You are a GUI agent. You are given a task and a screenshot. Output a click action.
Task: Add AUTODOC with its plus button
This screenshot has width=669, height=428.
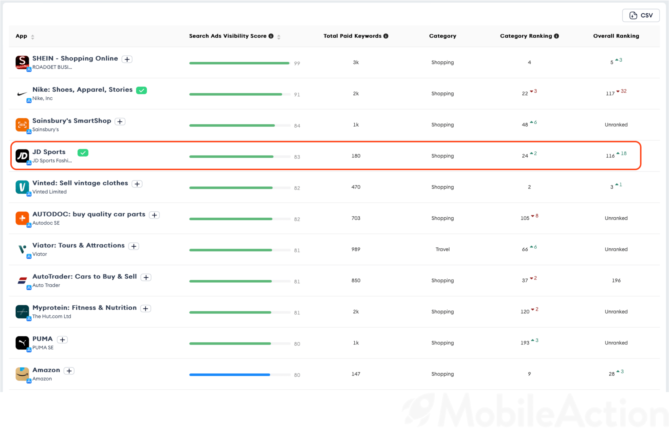154,215
